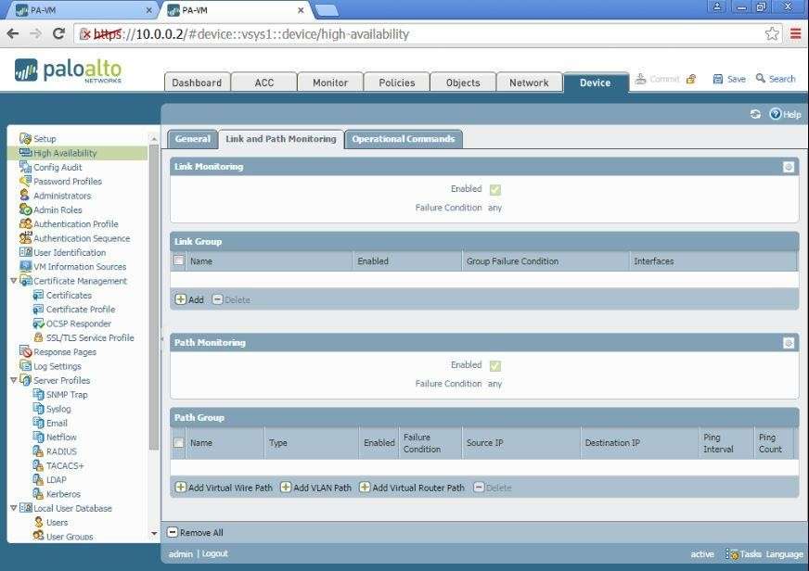809x571 pixels.
Task: Click the Save disk icon
Action: pyautogui.click(x=717, y=79)
